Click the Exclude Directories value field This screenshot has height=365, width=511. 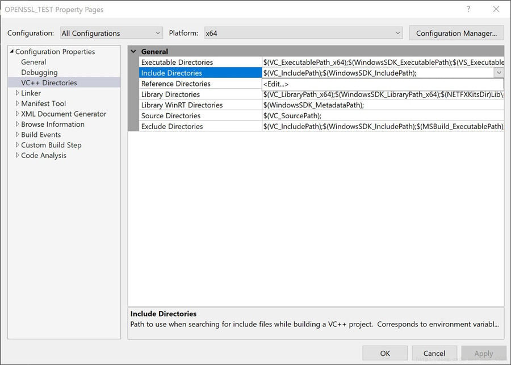pos(383,126)
